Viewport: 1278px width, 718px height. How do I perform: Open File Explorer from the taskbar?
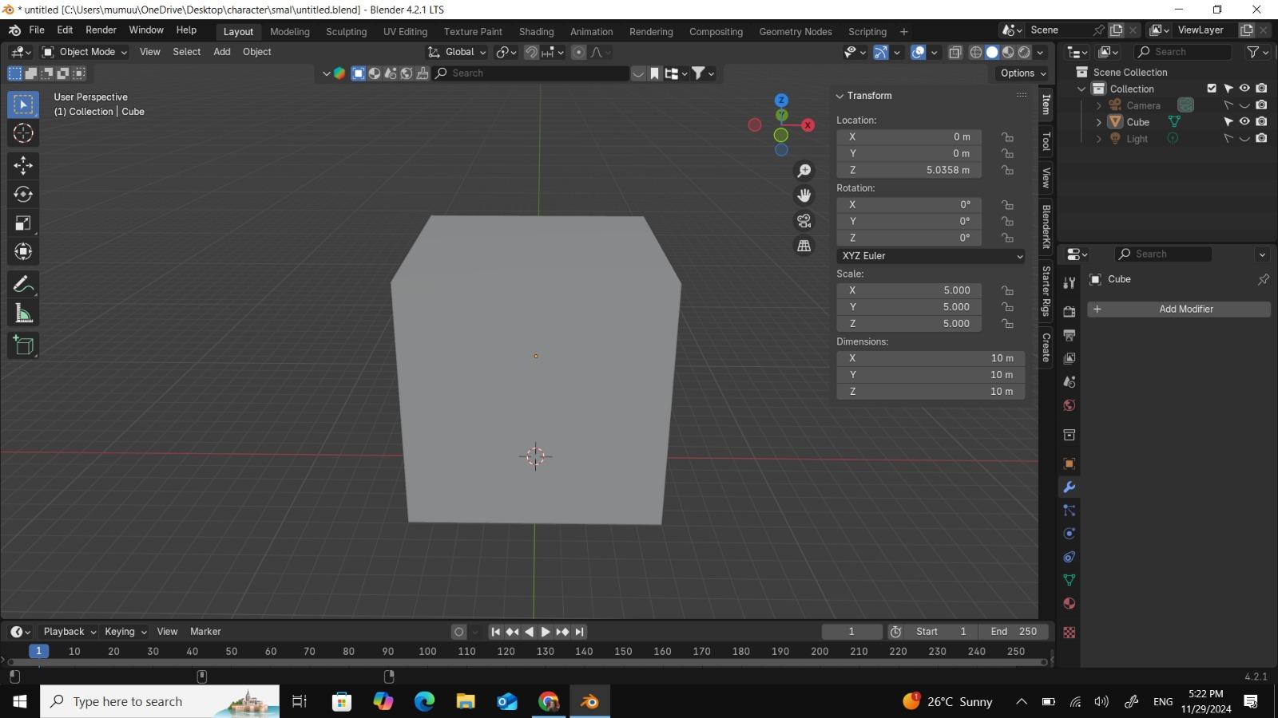(466, 701)
